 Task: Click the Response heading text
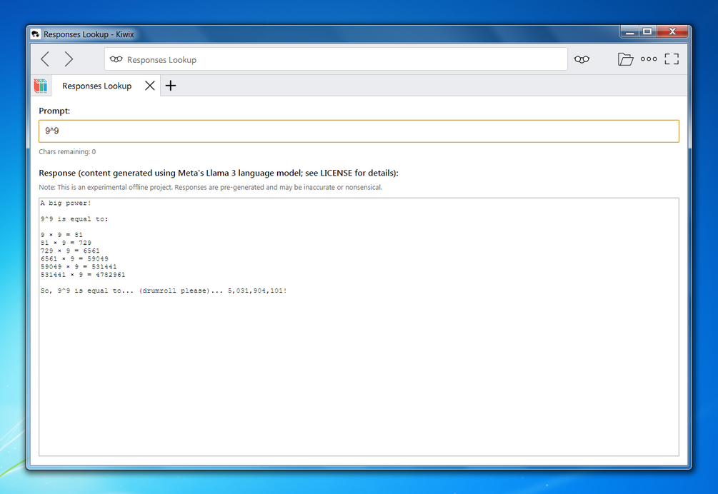click(x=219, y=173)
